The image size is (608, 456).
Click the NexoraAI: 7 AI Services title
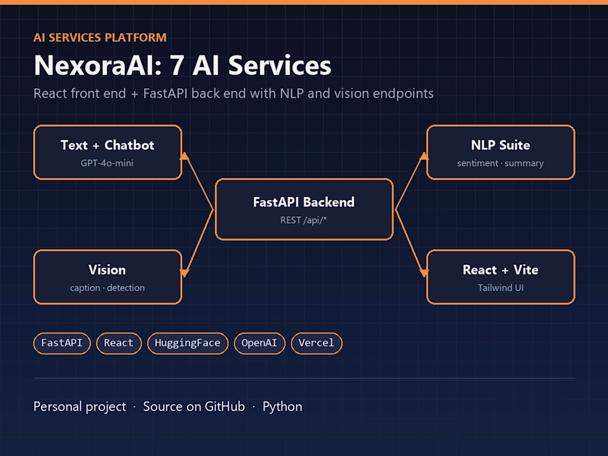pyautogui.click(x=182, y=65)
